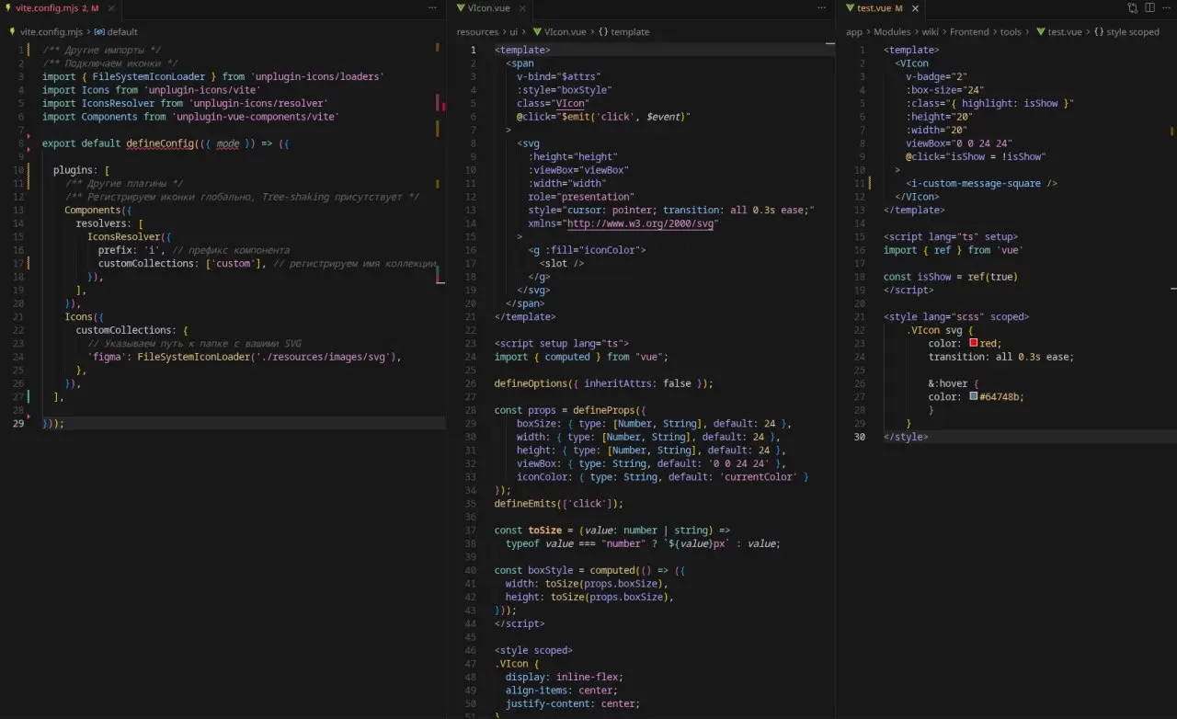Click 'viewBox="0 0 24 24"' in test.vue
Screen dimensions: 1177x719
pyautogui.click(x=959, y=143)
